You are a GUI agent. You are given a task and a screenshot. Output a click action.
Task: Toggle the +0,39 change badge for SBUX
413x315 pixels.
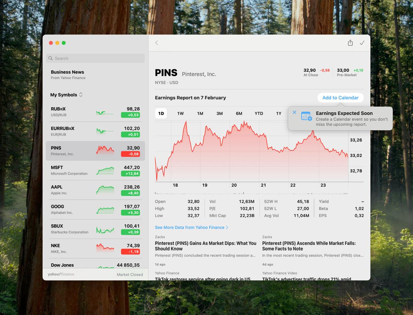tap(130, 232)
